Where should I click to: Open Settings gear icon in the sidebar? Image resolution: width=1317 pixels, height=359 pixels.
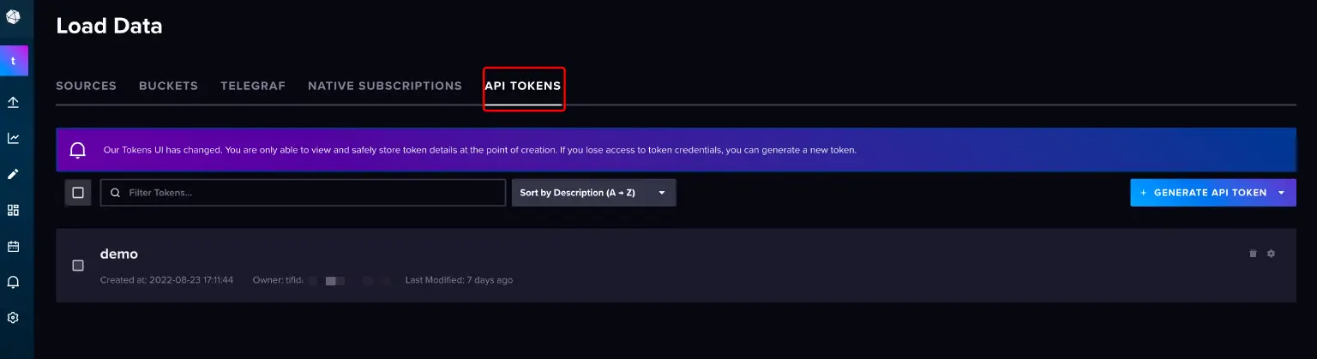pos(13,318)
